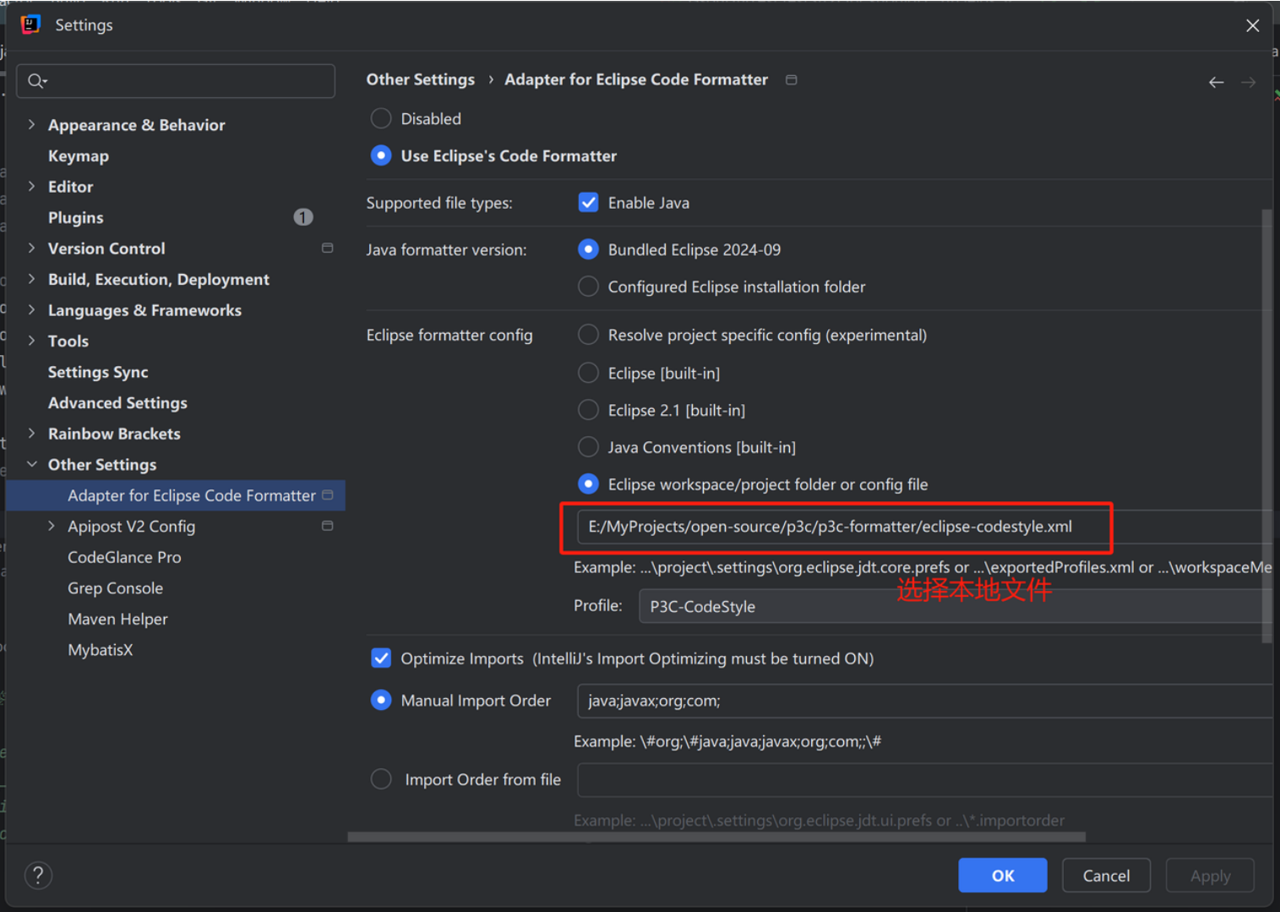Select Resolve project specific config (experimental)
This screenshot has height=912, width=1280.
(588, 335)
